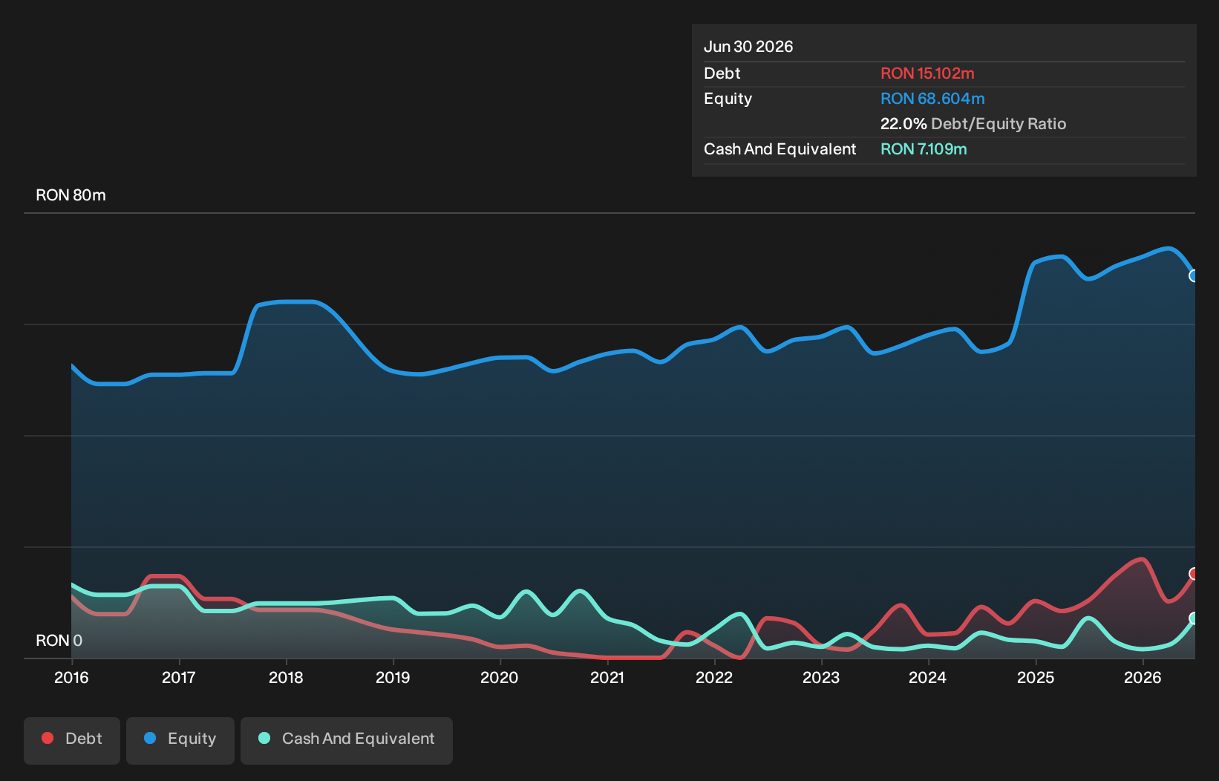The height and width of the screenshot is (781, 1219).
Task: Click the blue Equity end-point marker
Action: [x=1194, y=276]
